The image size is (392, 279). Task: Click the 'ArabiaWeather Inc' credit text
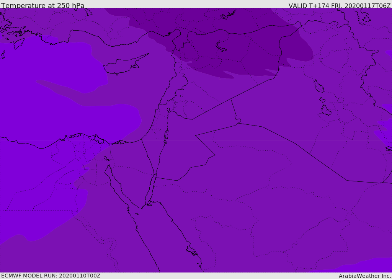pos(364,276)
